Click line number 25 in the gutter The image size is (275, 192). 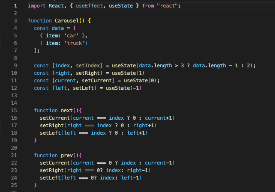(14, 185)
